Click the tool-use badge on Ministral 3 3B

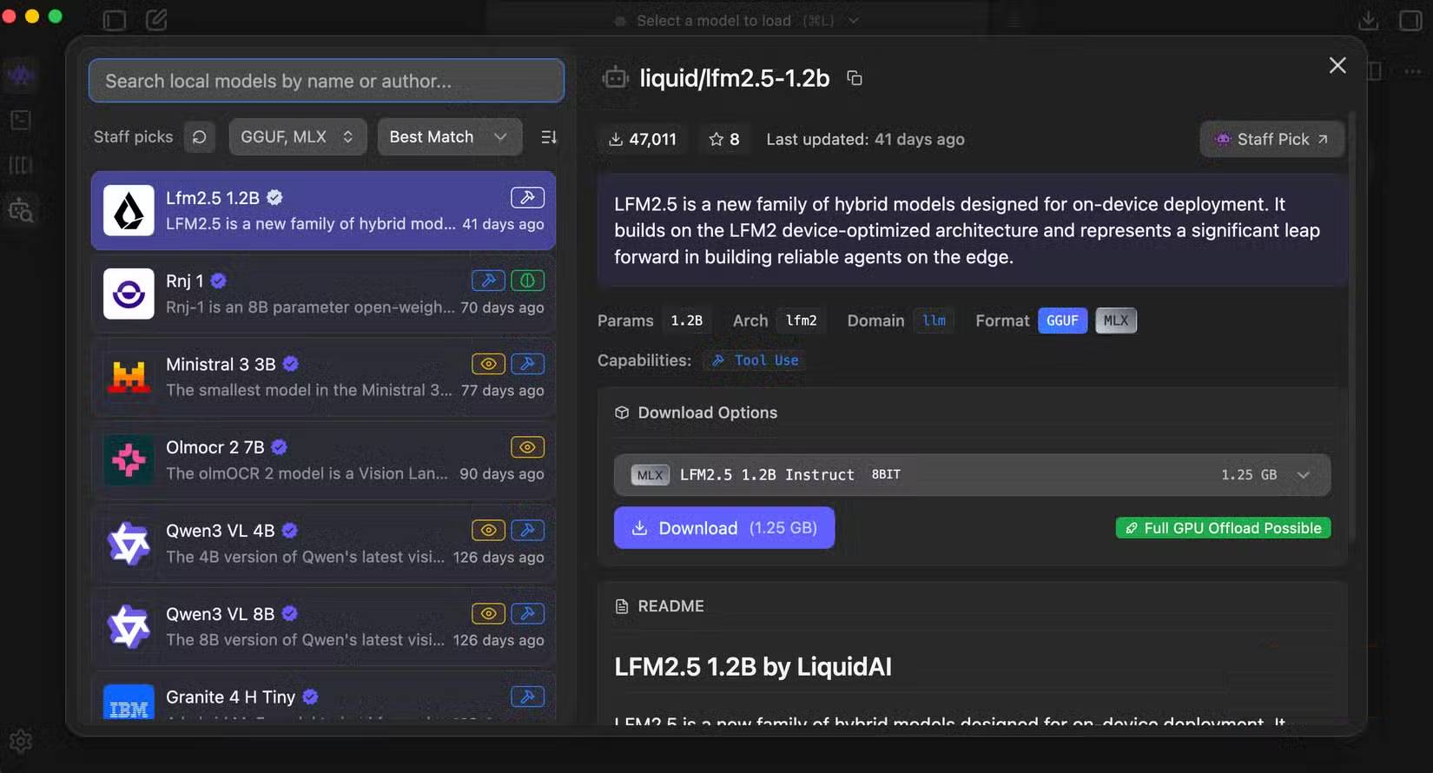coord(528,364)
